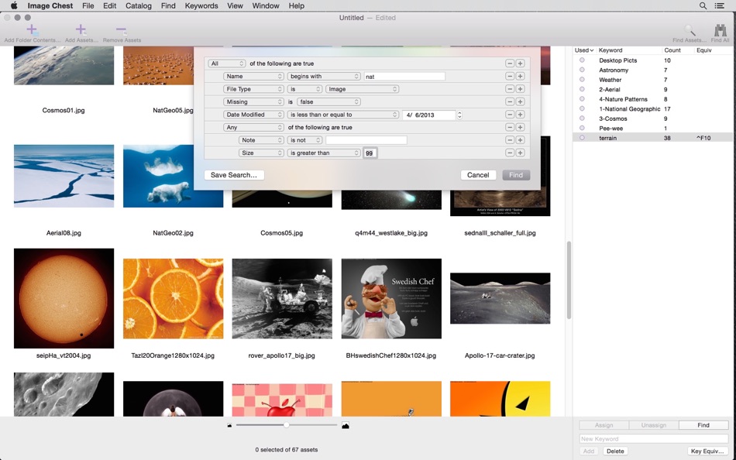Enable the Used marker for Desktop Picts
The height and width of the screenshot is (460, 736).
[582, 60]
